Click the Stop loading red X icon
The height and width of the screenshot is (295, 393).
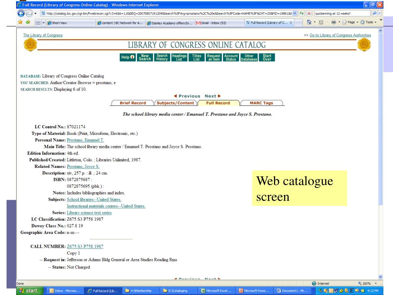[x=309, y=13]
